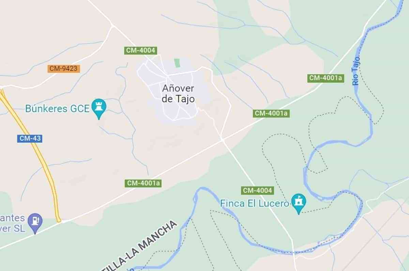Select the CM-4001a badge near CM-43 road
This screenshot has width=409, height=271.
point(143,183)
